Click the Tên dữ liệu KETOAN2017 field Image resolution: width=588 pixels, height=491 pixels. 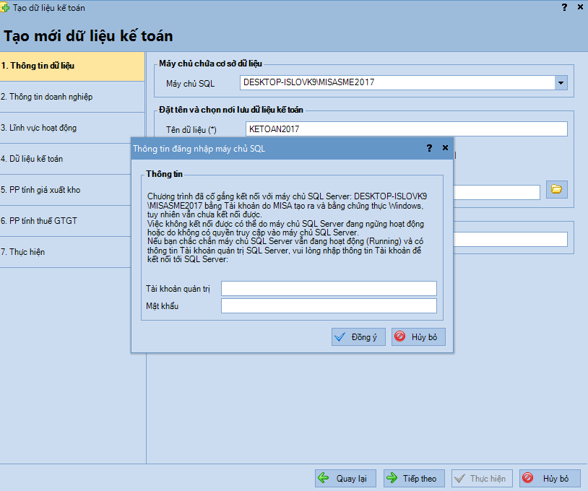pyautogui.click(x=406, y=129)
